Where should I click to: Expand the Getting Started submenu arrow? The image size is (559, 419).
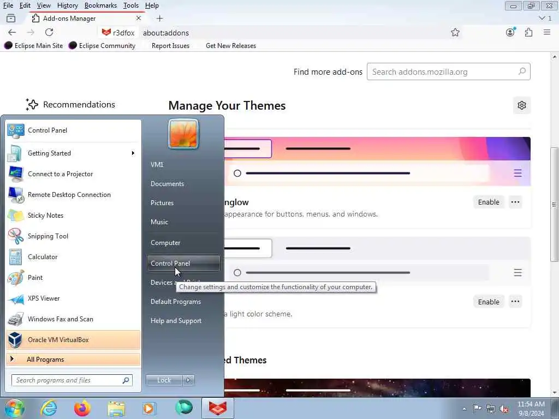click(x=133, y=153)
